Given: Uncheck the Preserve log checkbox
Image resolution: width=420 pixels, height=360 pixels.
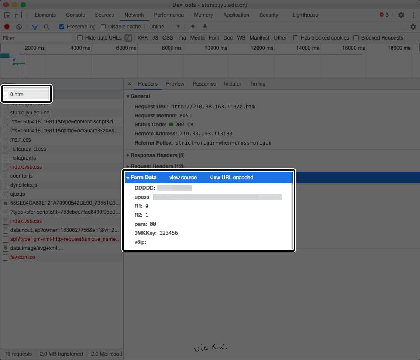Looking at the screenshot, I should tap(62, 27).
